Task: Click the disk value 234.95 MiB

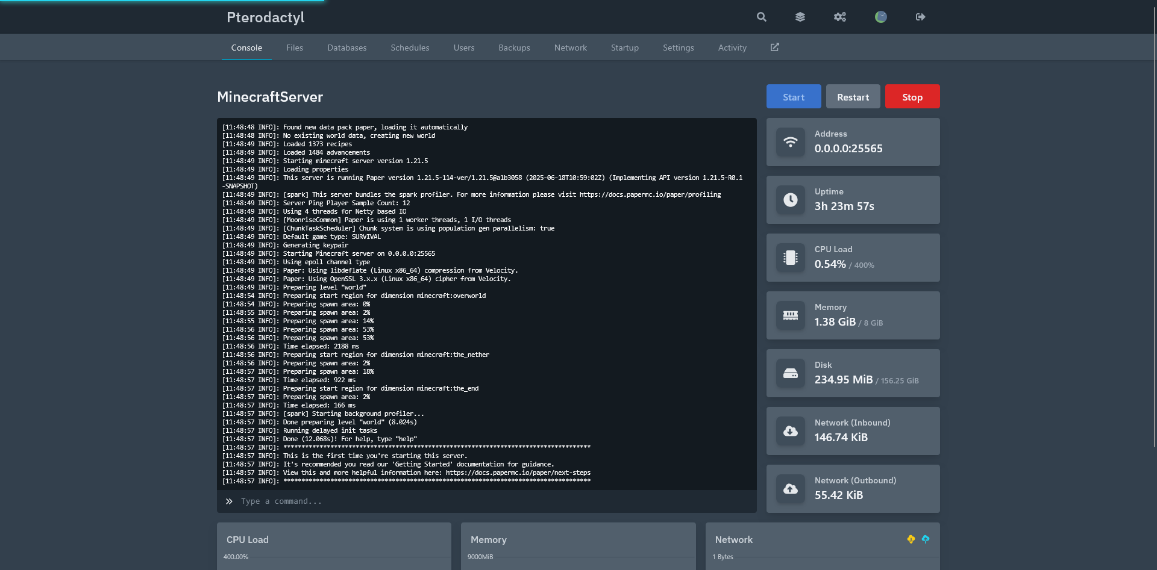Action: click(x=844, y=380)
